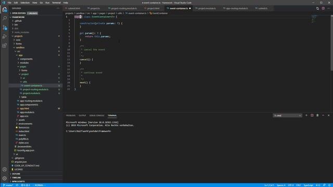Collapse the FRAMEWORK root folder
This screenshot has height=187, width=333.
[x=18, y=17]
